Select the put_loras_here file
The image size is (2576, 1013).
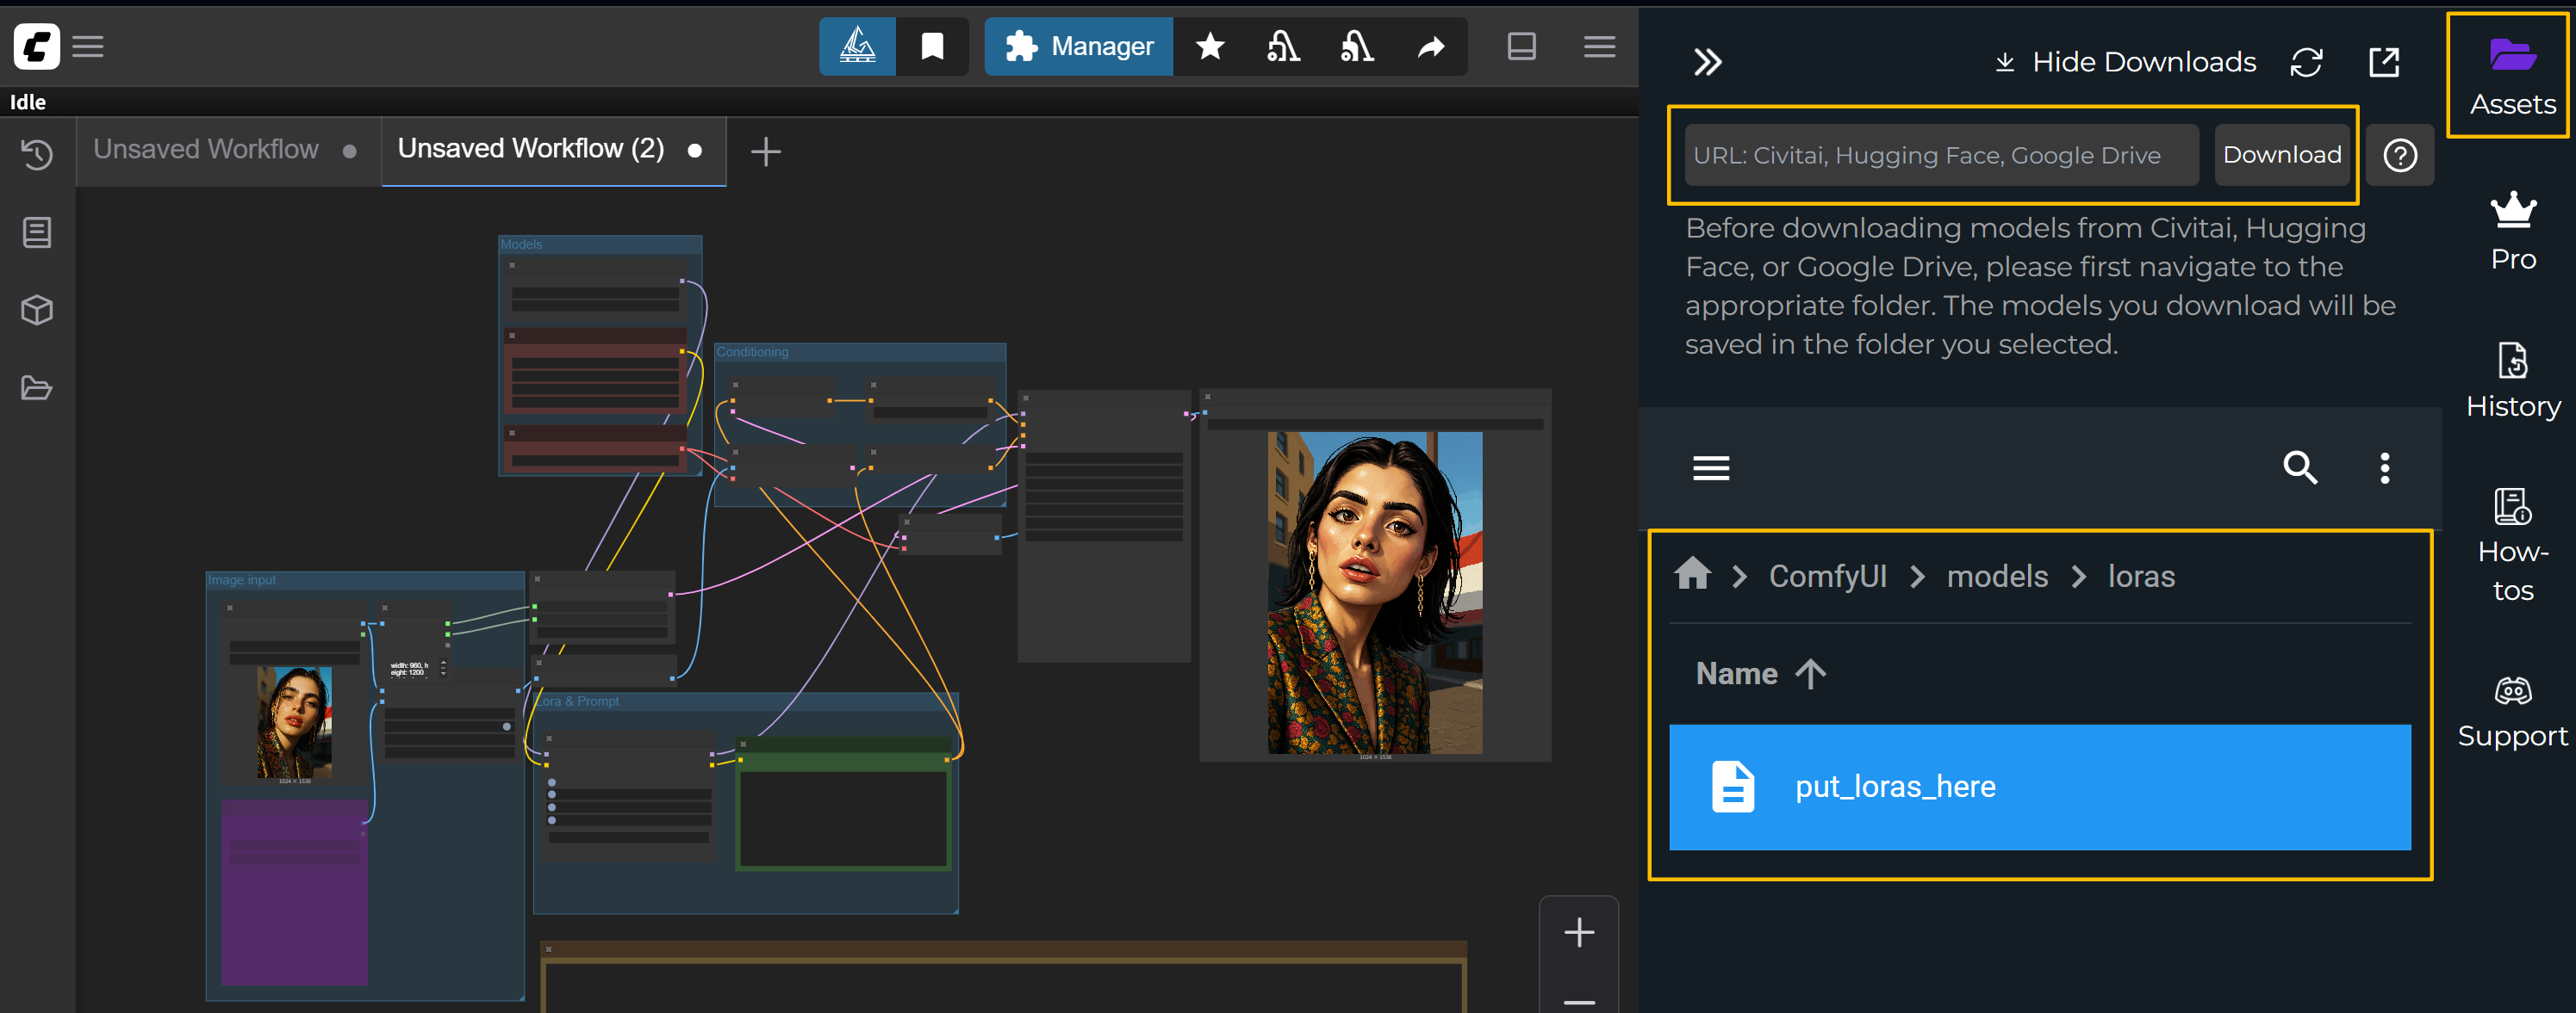click(2039, 788)
